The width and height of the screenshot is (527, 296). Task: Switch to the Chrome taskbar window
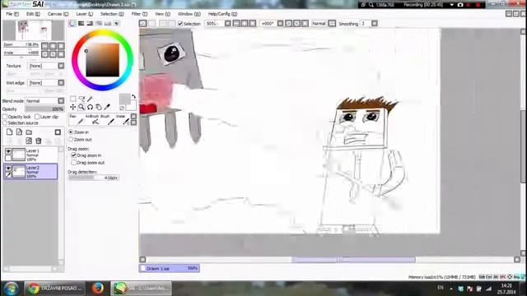(55, 289)
